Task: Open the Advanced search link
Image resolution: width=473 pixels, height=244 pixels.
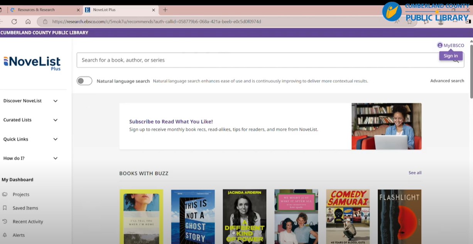Action: pos(447,81)
